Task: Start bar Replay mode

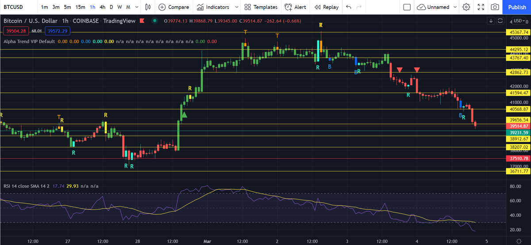Action: [327, 7]
